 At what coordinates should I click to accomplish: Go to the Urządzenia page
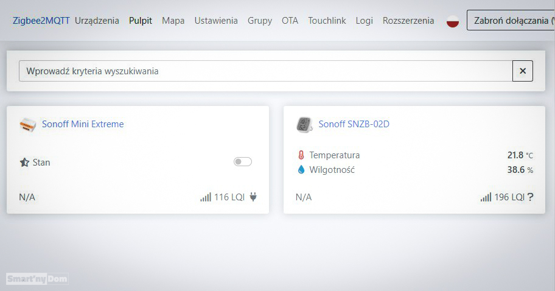97,21
